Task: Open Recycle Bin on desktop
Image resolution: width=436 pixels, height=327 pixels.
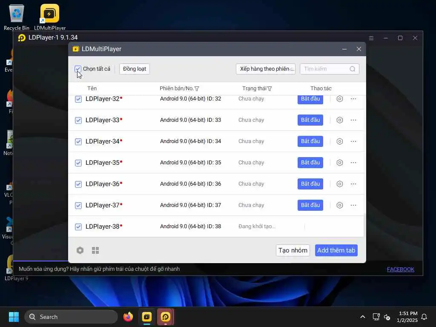Action: point(17,17)
